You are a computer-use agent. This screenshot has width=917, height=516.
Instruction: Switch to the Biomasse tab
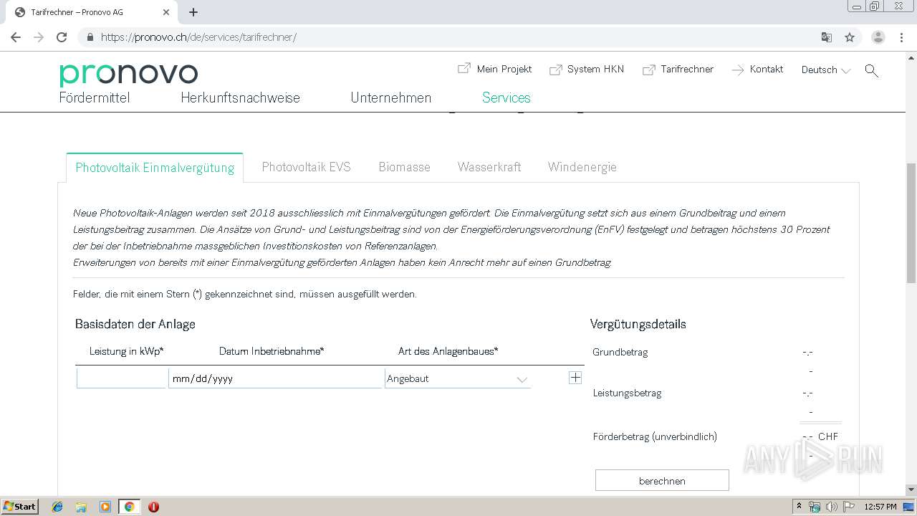404,167
